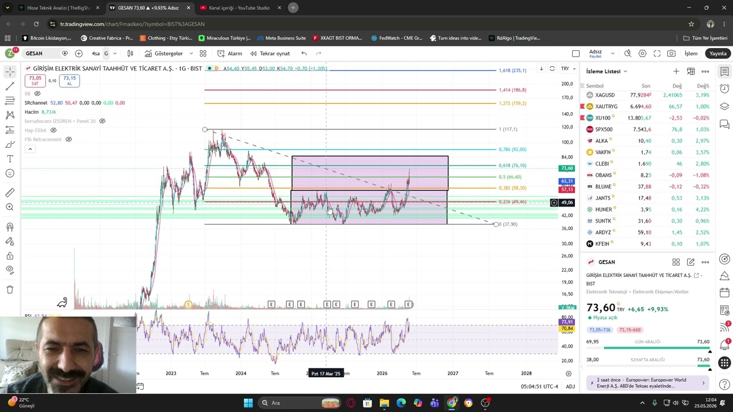Select the crosshair cursor tool

click(10, 72)
